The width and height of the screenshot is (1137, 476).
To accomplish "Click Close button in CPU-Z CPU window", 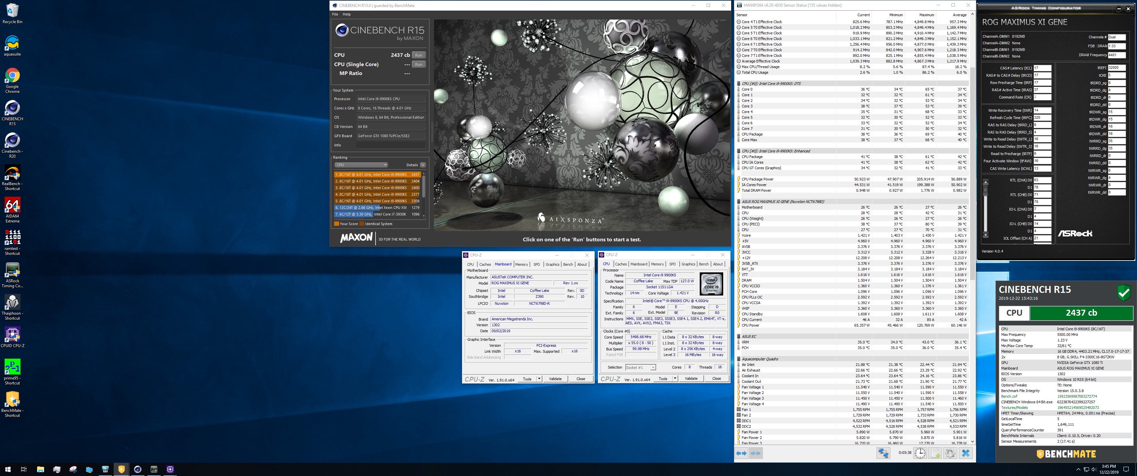I will [716, 378].
